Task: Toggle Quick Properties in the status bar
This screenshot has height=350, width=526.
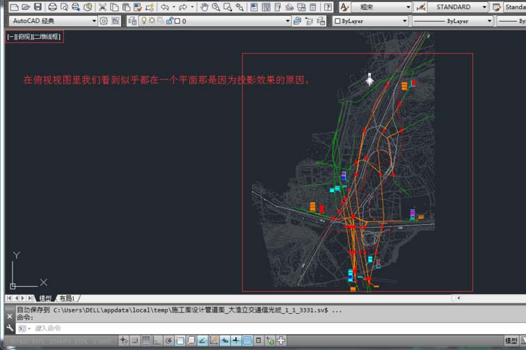Action: 259,340
